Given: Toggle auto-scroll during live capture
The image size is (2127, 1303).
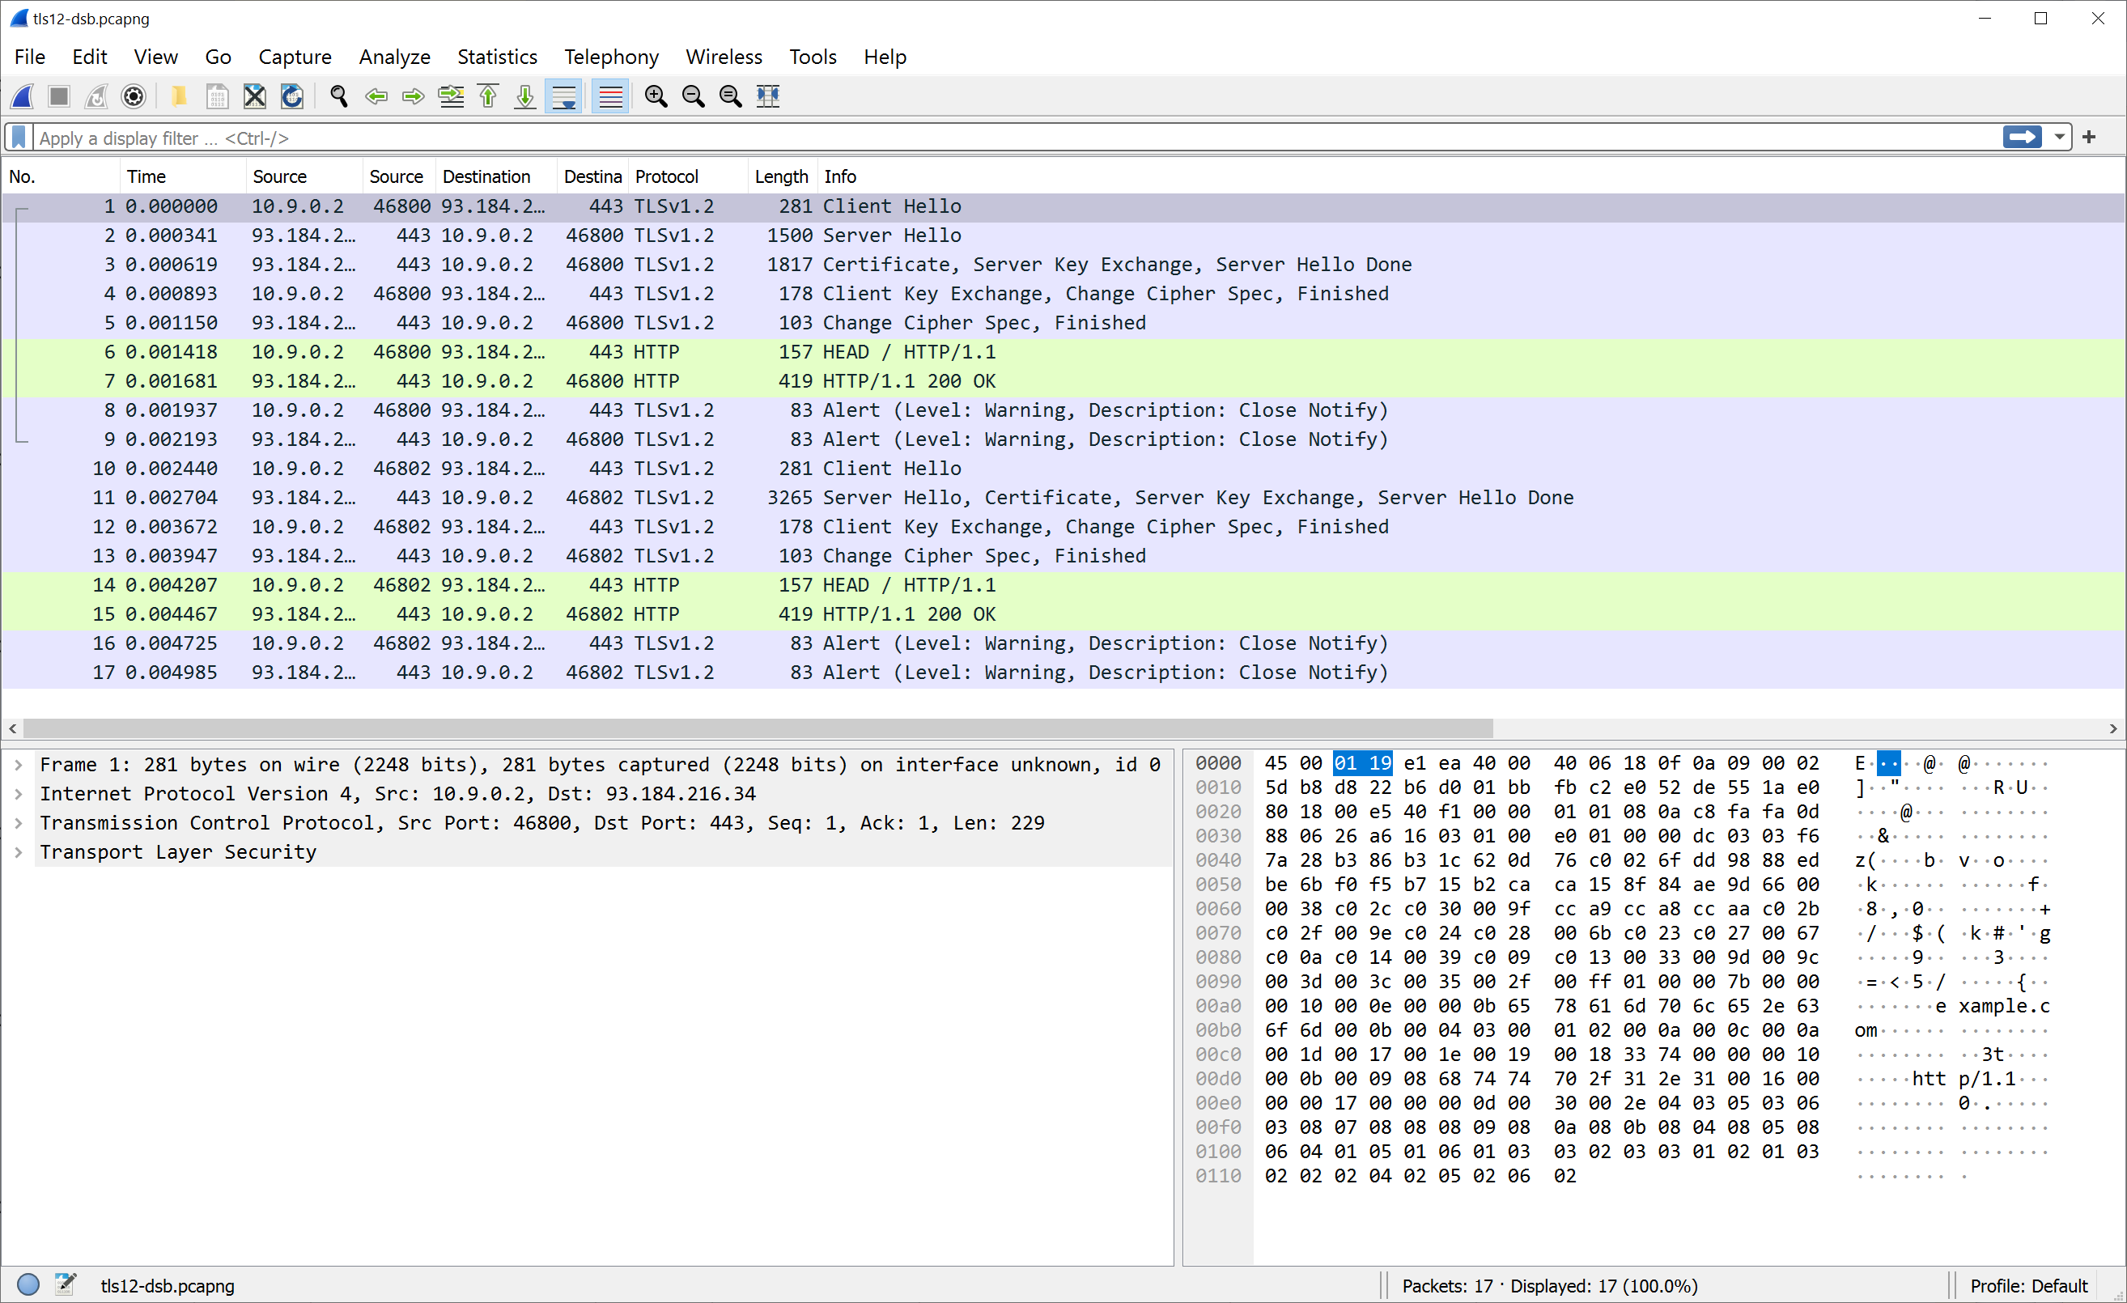Looking at the screenshot, I should point(563,95).
